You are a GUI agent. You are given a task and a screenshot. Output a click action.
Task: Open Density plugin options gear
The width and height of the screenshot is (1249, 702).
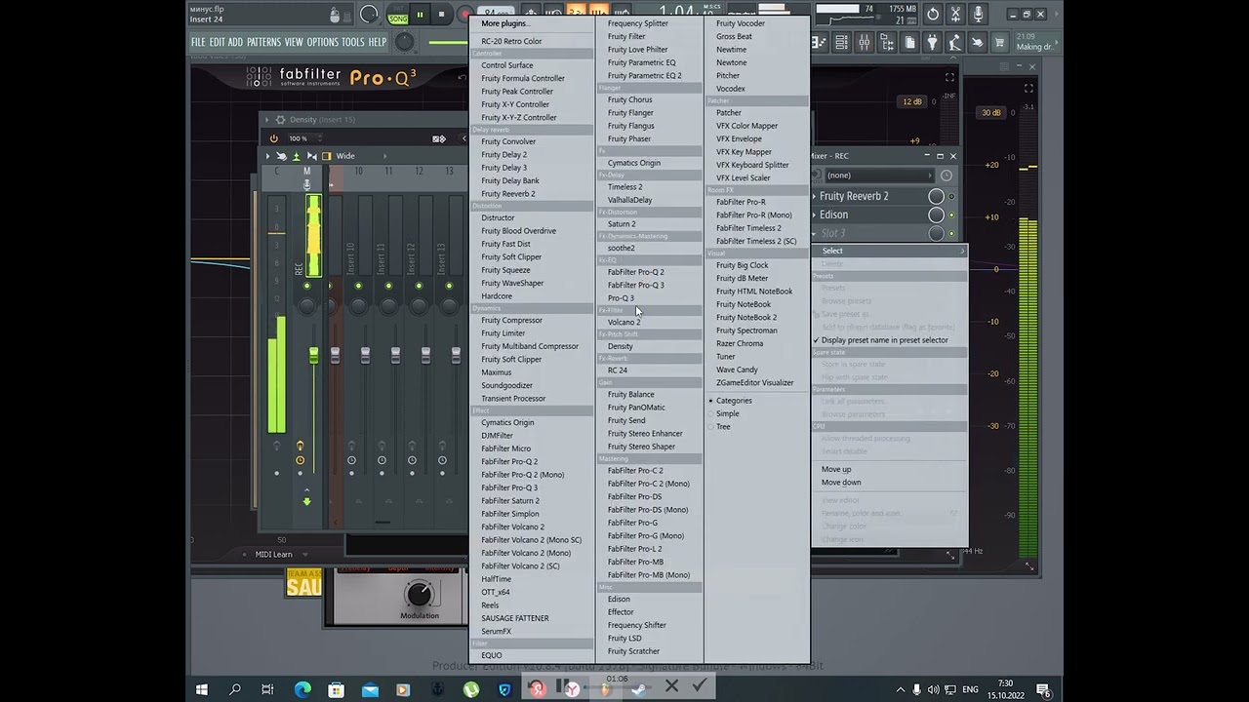click(x=280, y=120)
